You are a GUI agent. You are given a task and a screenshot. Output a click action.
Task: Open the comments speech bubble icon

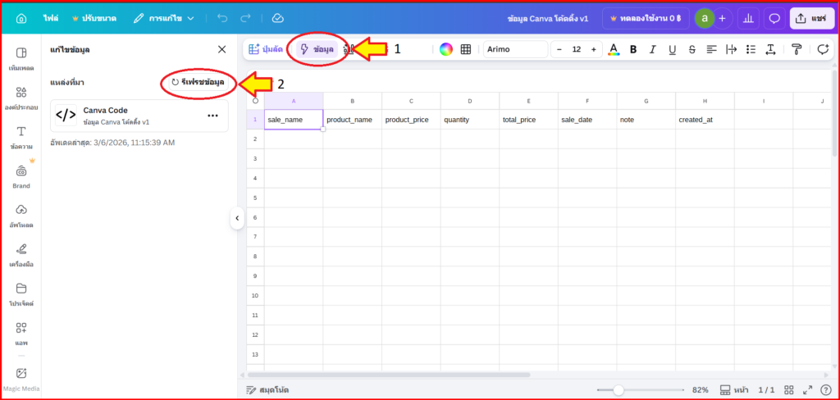(774, 18)
